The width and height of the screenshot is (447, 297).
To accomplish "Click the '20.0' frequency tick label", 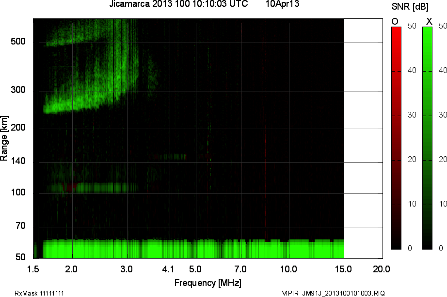I will pyautogui.click(x=382, y=269).
